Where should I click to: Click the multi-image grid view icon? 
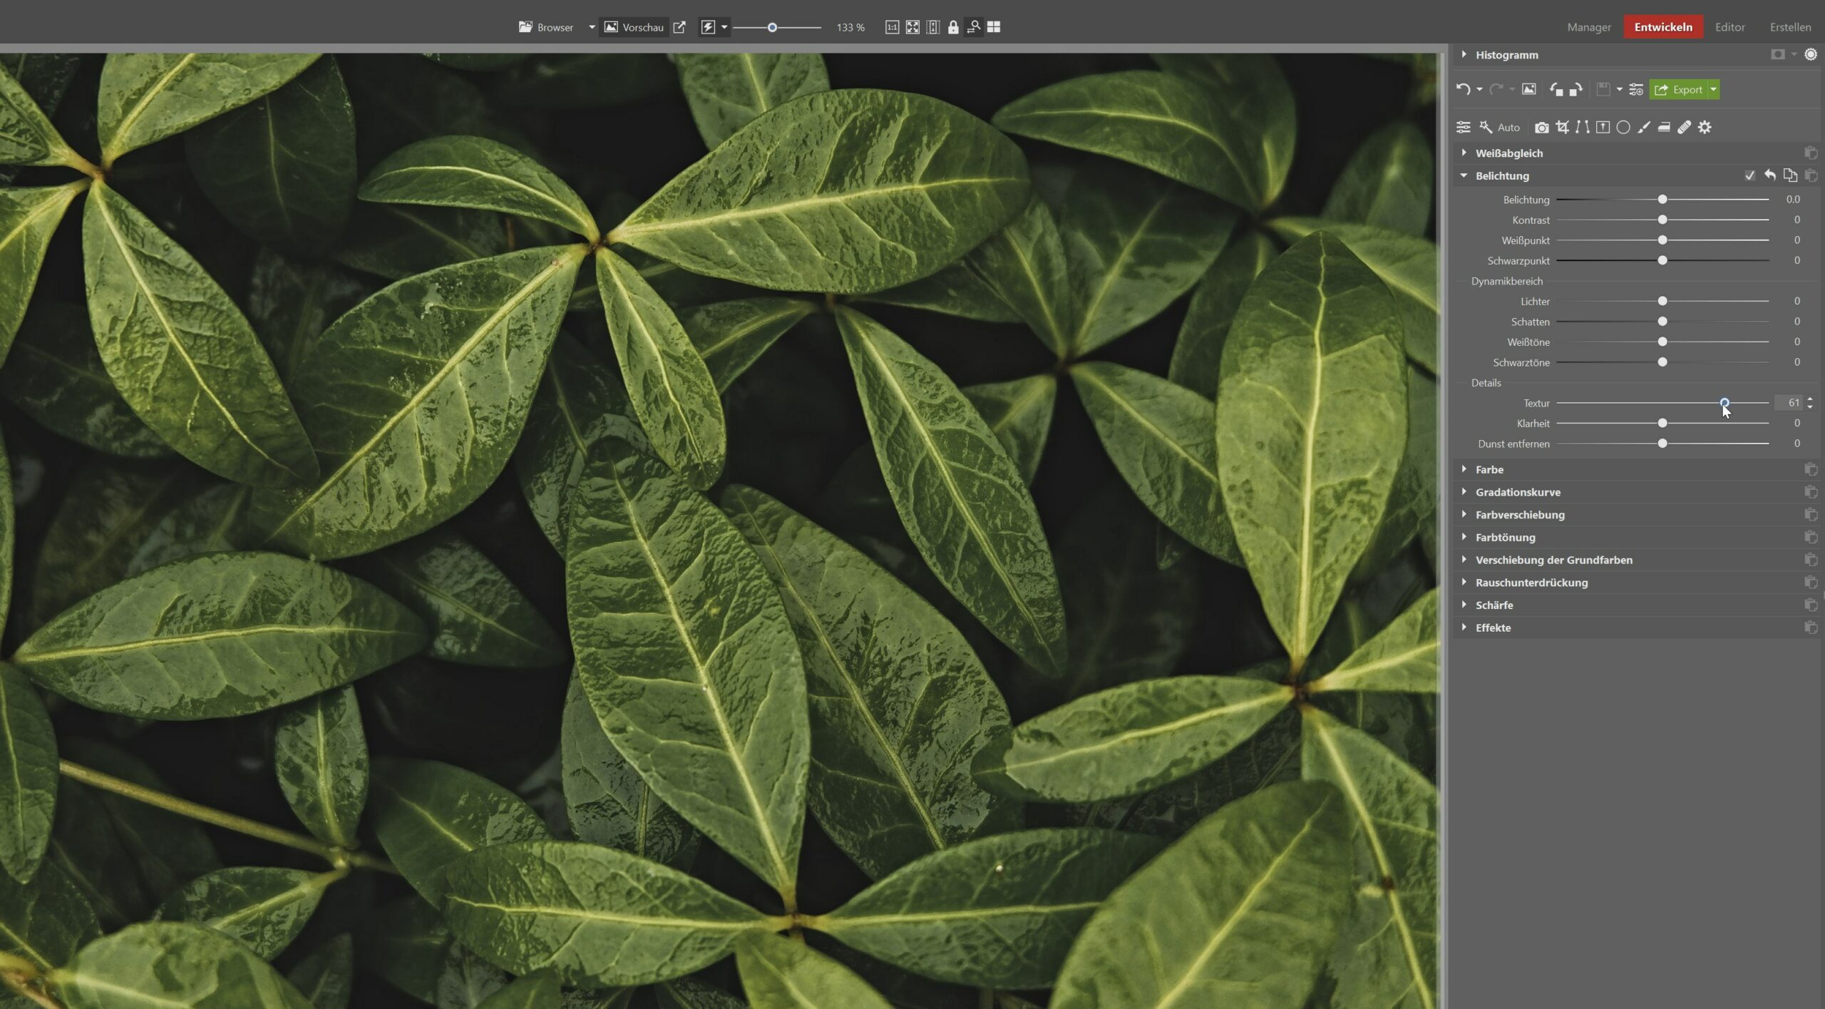pyautogui.click(x=994, y=27)
